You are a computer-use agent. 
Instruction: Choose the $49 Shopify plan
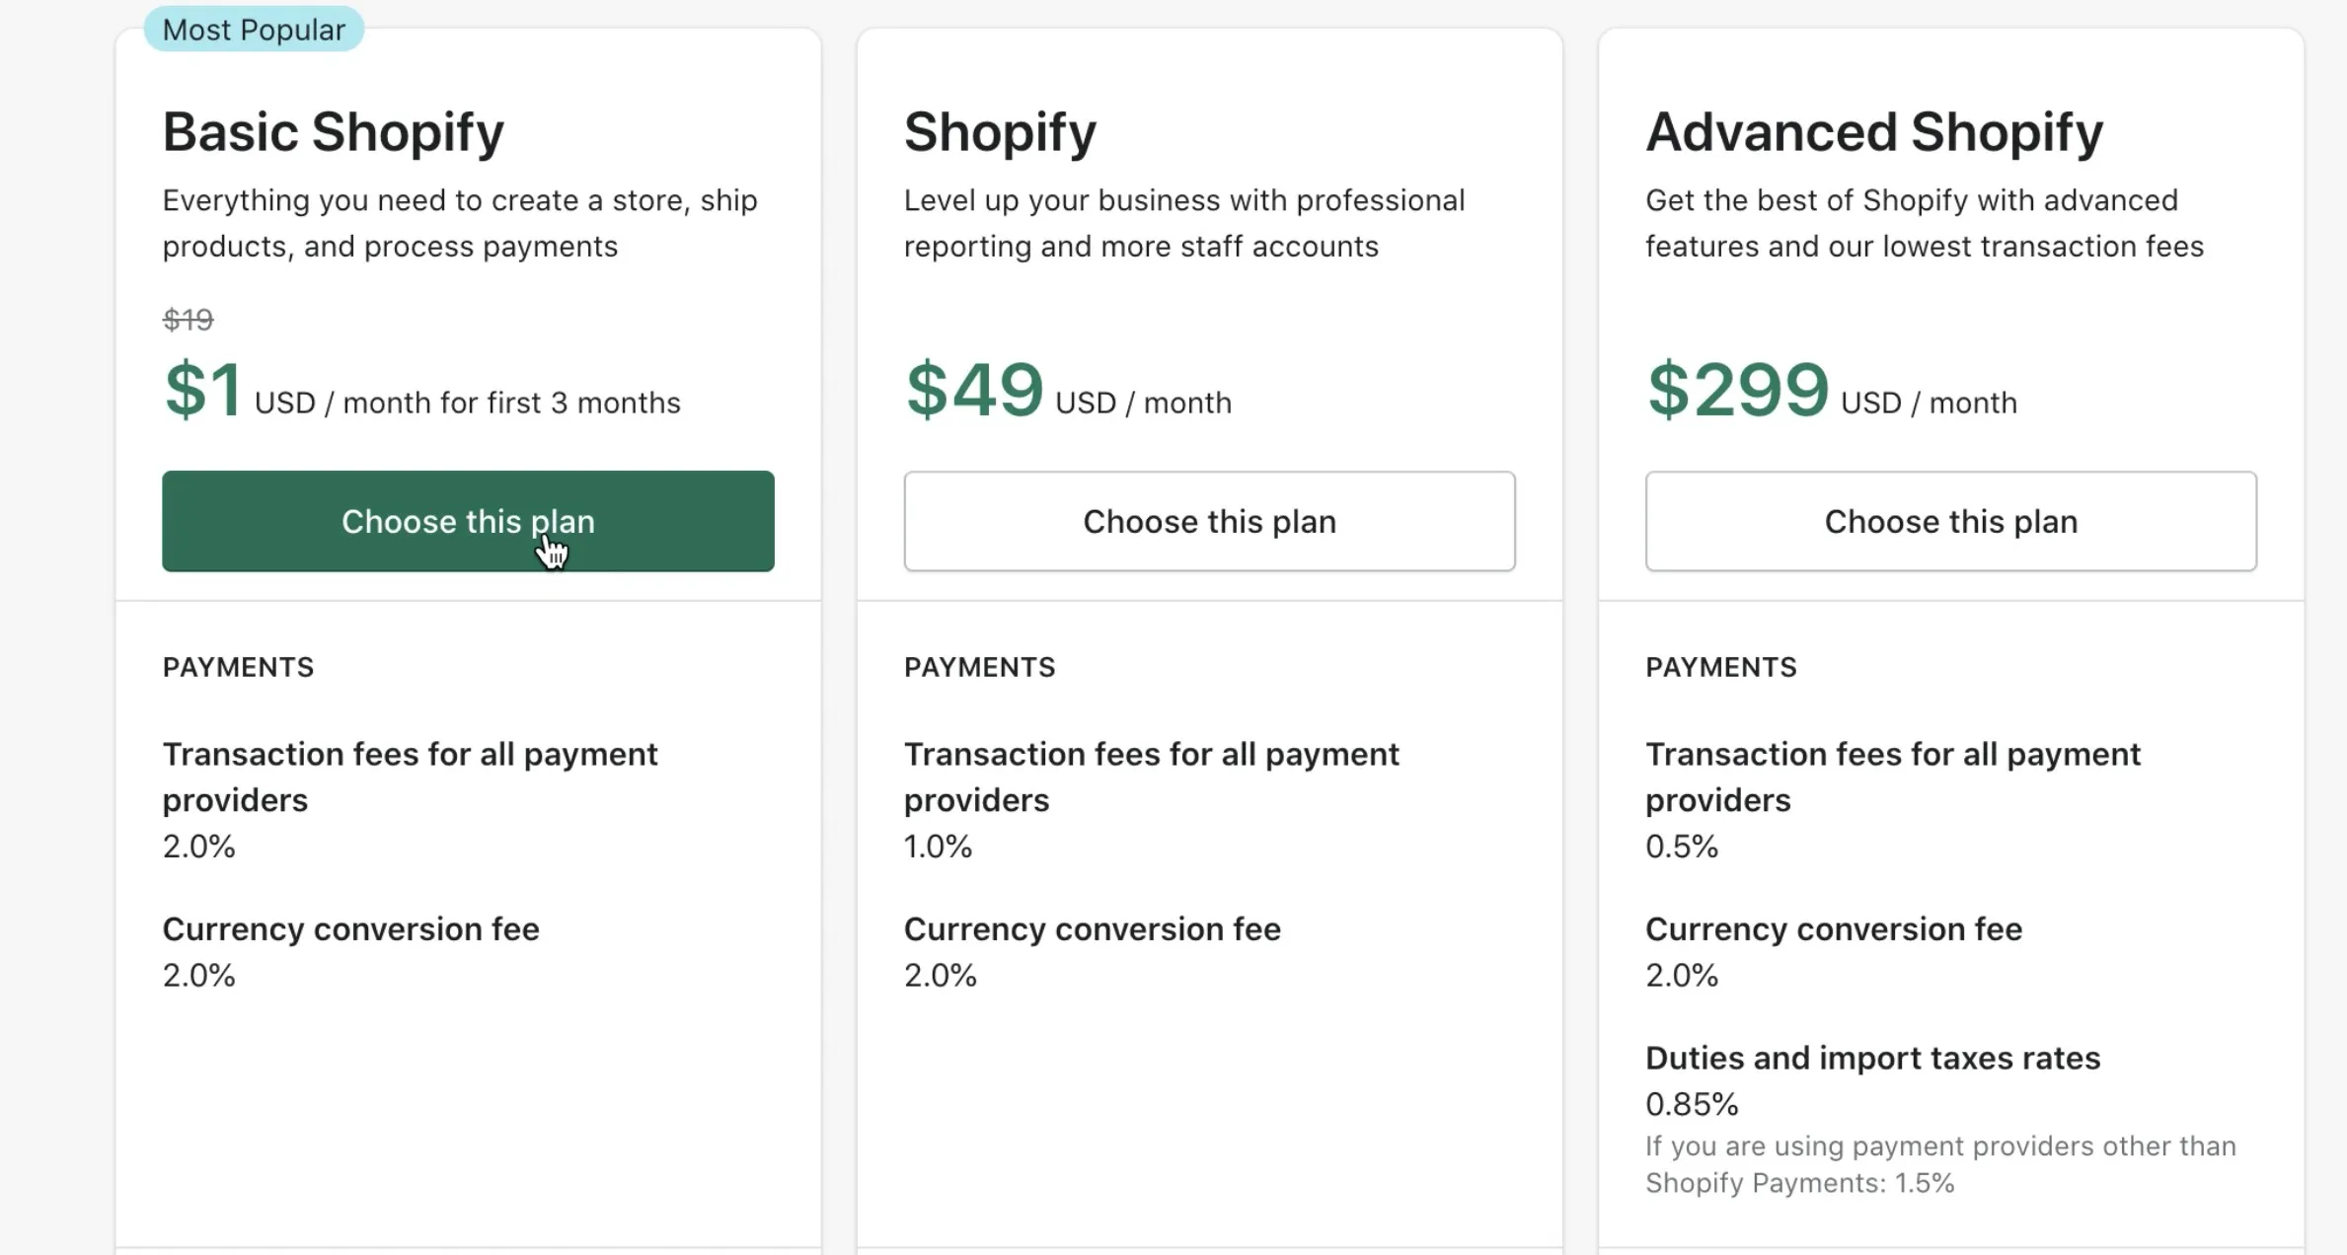pyautogui.click(x=1209, y=521)
